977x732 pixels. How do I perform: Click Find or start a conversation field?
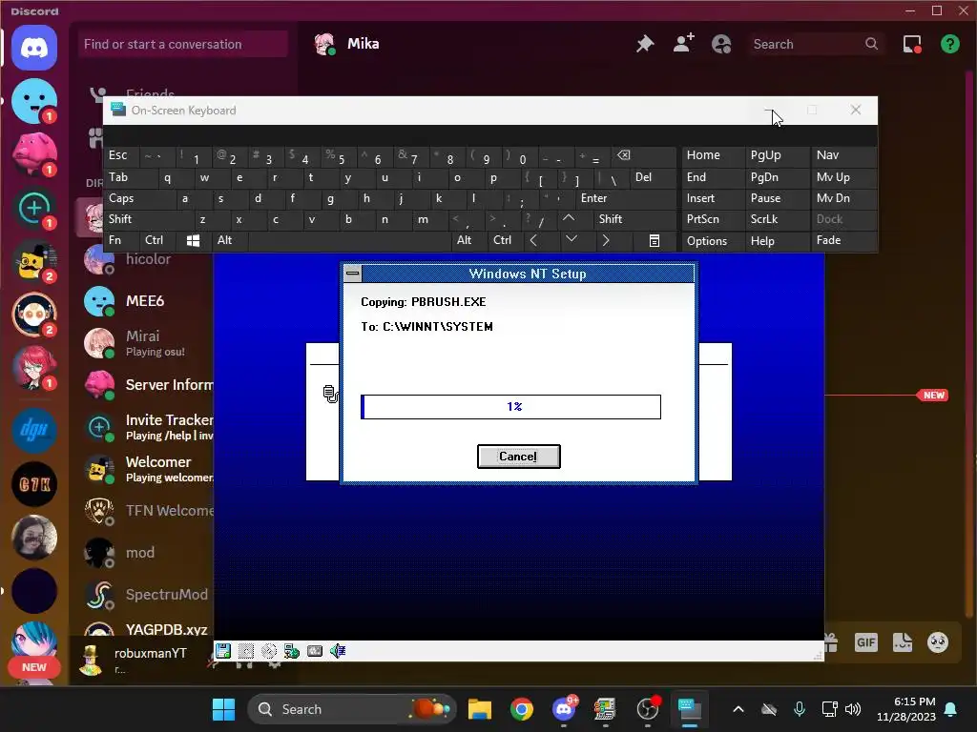(x=182, y=44)
